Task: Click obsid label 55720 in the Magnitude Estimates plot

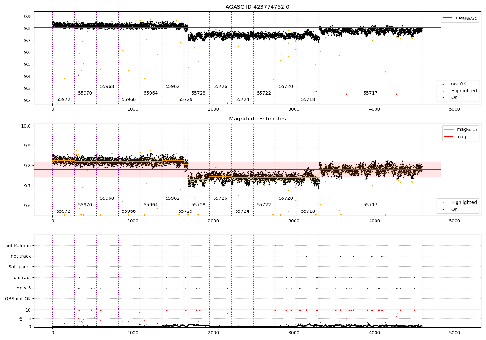Action: click(x=286, y=198)
